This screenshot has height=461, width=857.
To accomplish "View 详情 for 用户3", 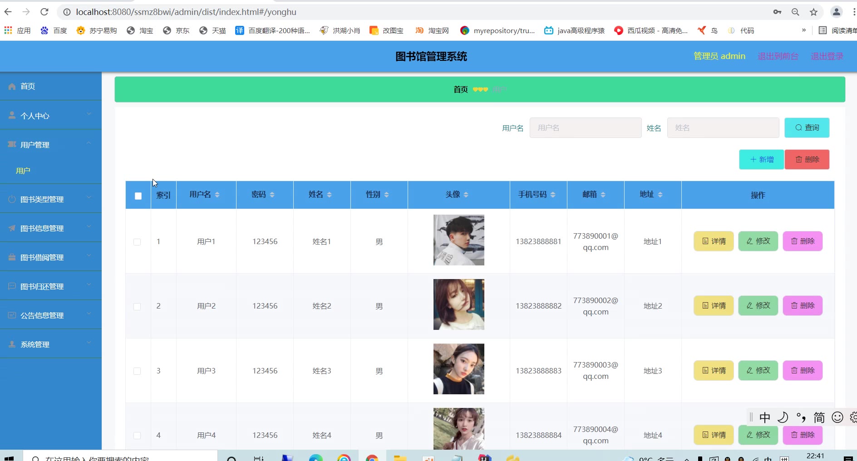I will 714,370.
